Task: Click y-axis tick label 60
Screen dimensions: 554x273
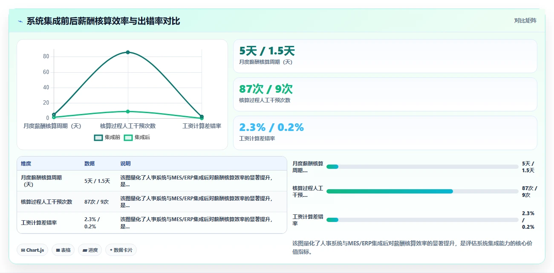Action: click(x=46, y=72)
